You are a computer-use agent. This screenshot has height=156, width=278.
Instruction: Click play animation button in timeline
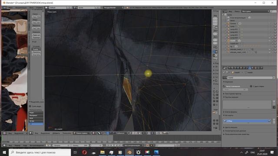(x=116, y=145)
